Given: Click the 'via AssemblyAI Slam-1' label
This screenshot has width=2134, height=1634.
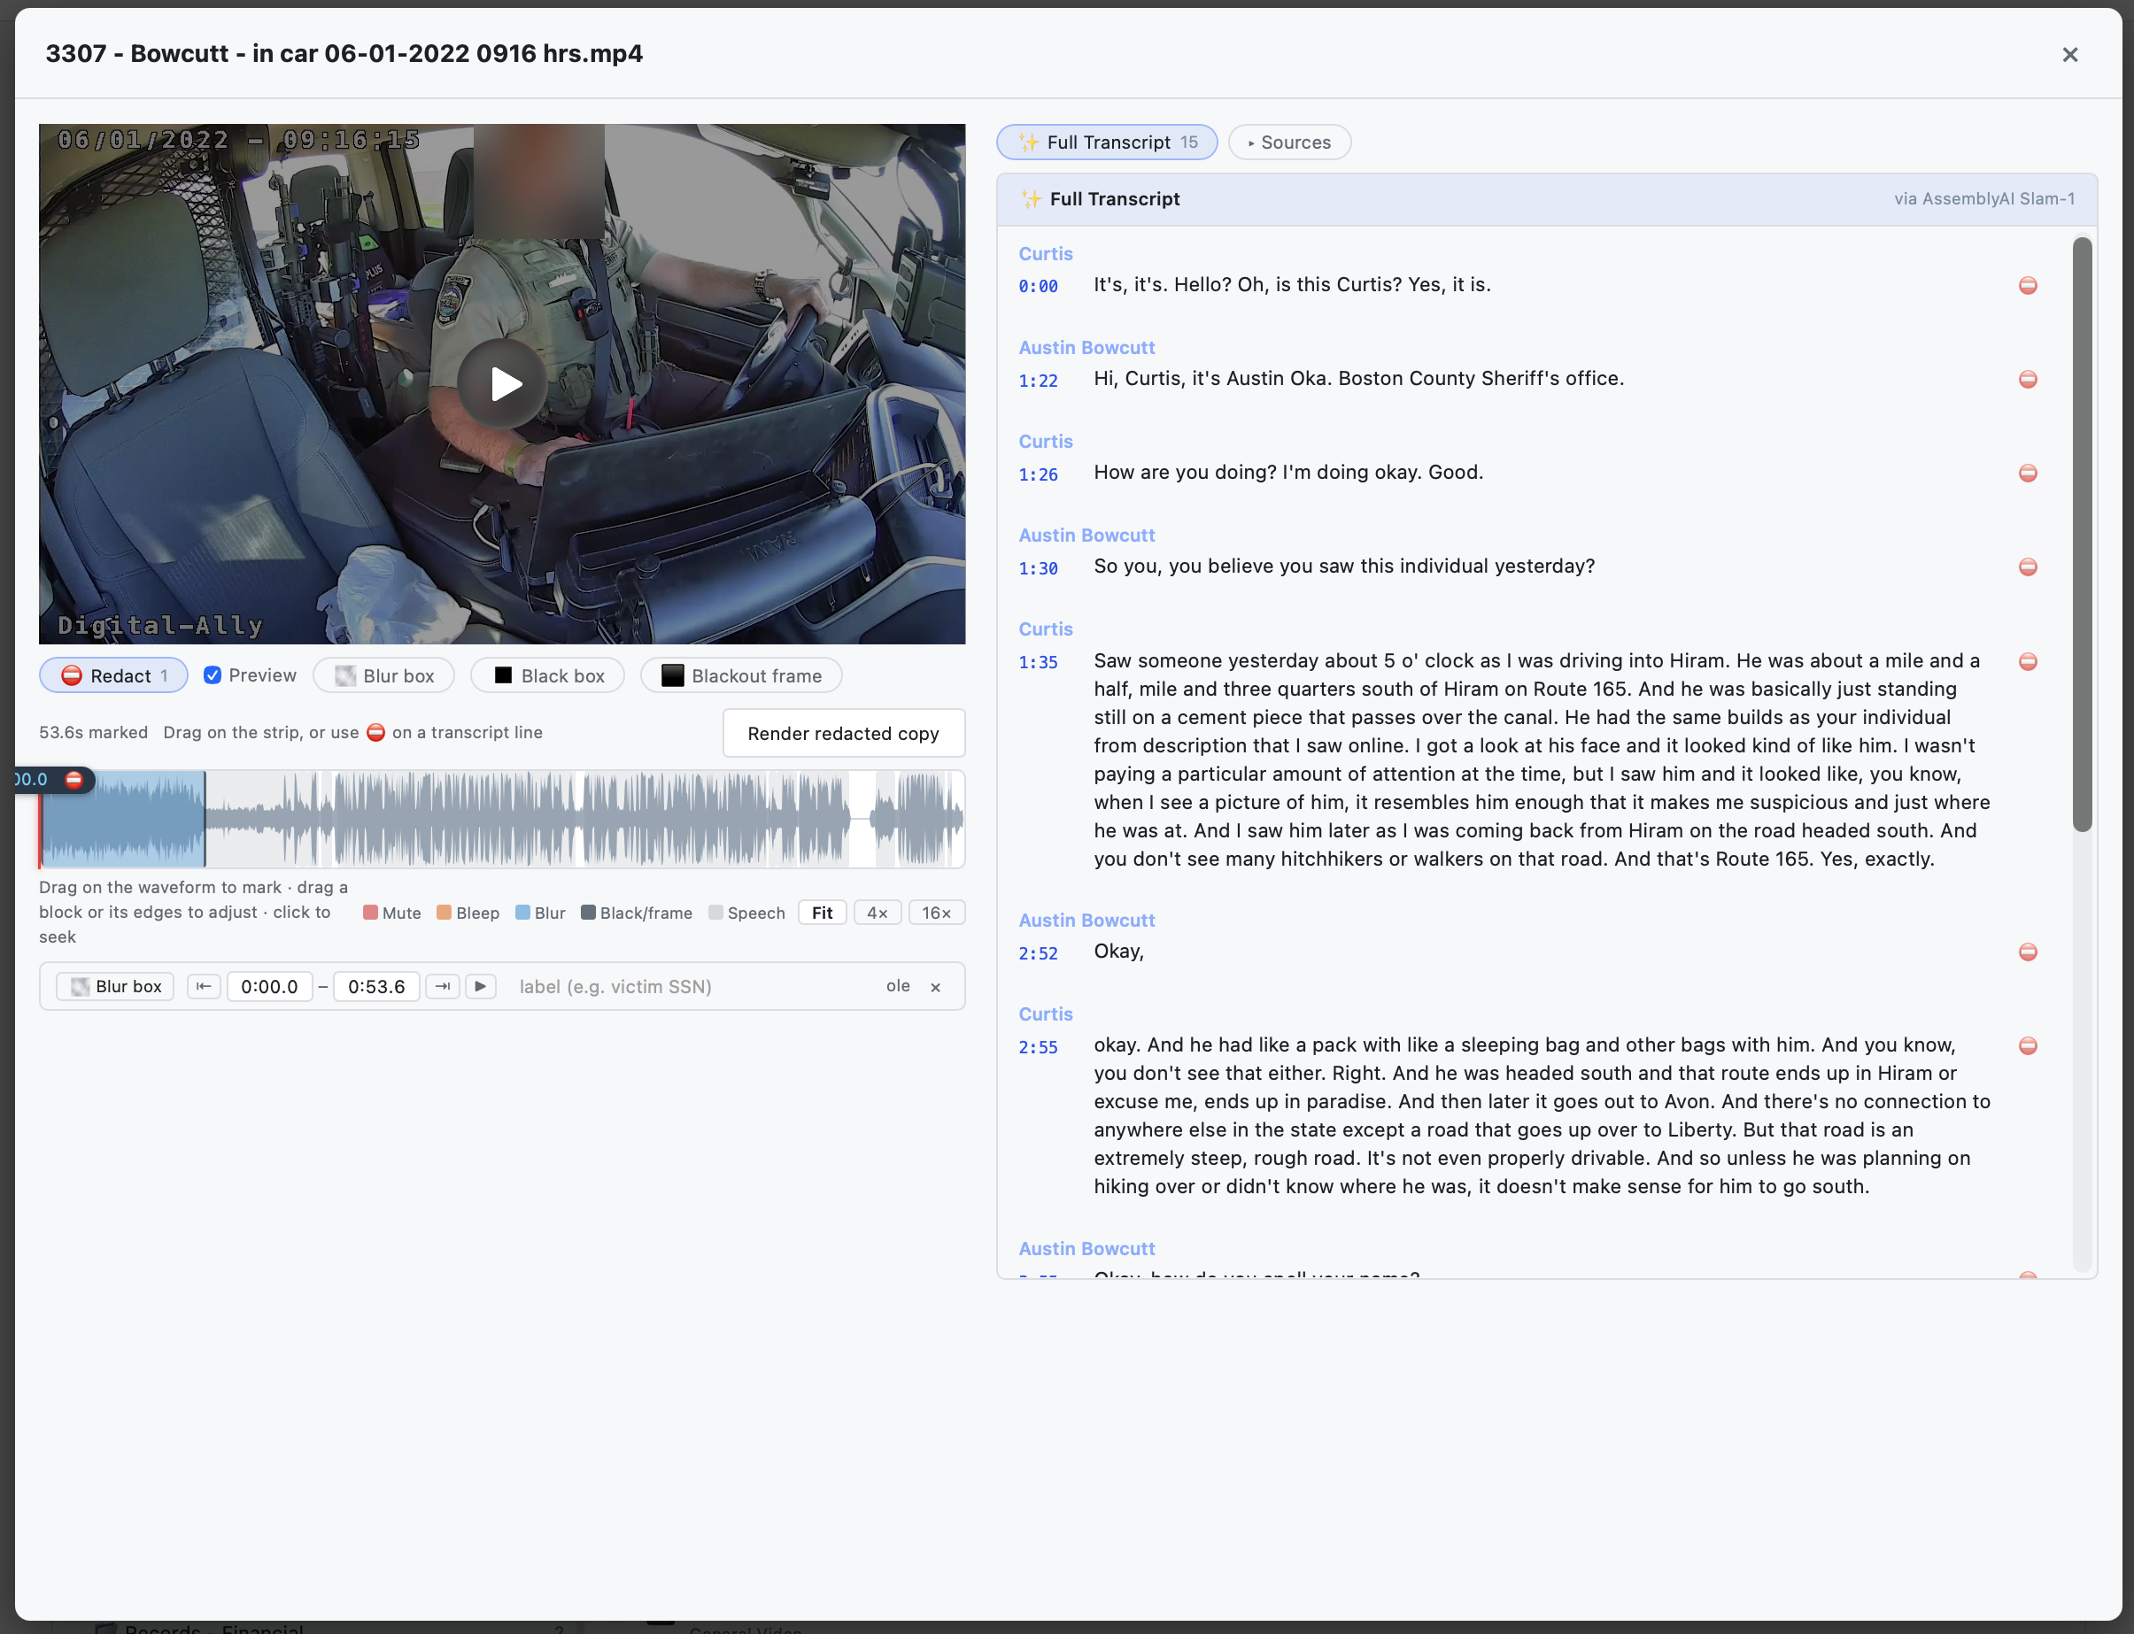Looking at the screenshot, I should coord(1984,198).
